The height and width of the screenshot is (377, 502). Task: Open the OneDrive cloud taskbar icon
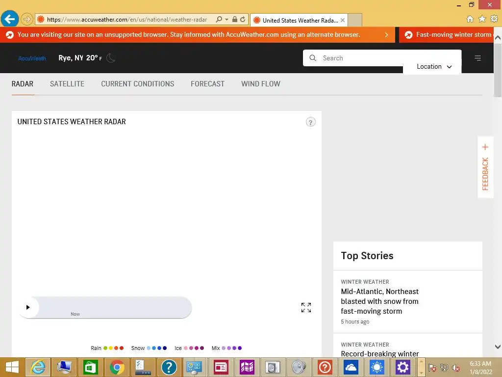coord(351,367)
